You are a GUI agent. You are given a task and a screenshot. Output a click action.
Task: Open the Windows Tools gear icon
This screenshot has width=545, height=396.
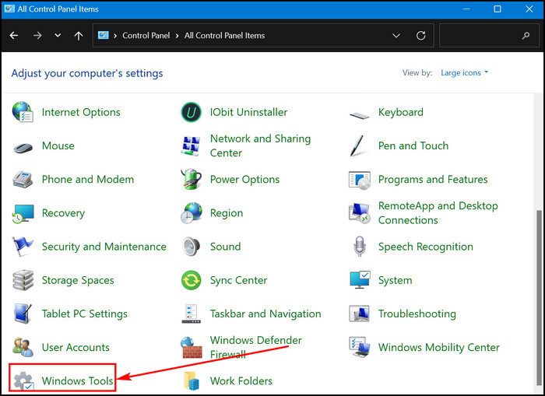point(23,380)
